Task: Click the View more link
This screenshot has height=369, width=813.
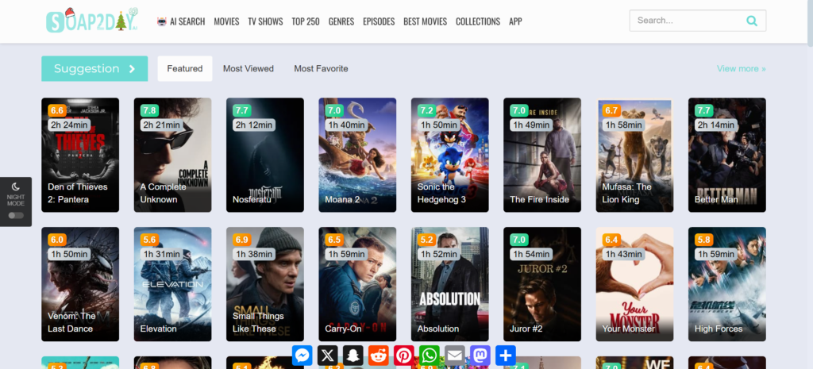Action: coord(741,68)
